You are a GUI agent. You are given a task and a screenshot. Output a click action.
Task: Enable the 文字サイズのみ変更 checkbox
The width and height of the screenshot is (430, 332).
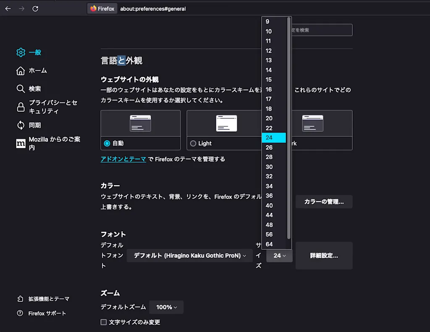pos(104,322)
